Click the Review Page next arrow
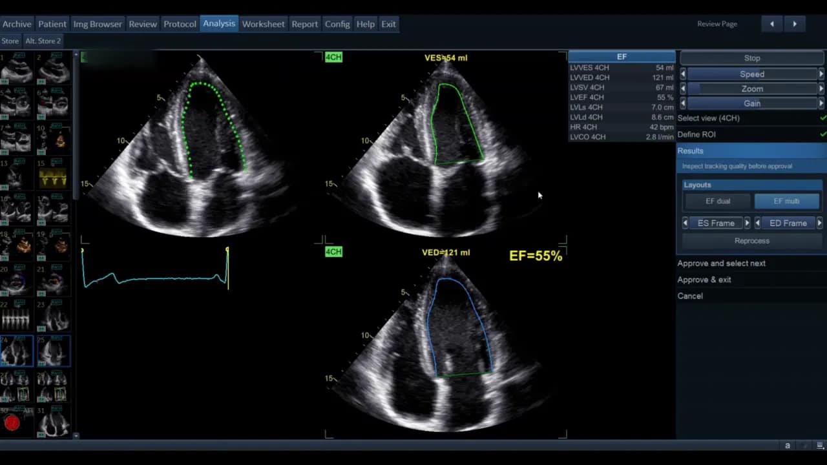 pyautogui.click(x=795, y=24)
